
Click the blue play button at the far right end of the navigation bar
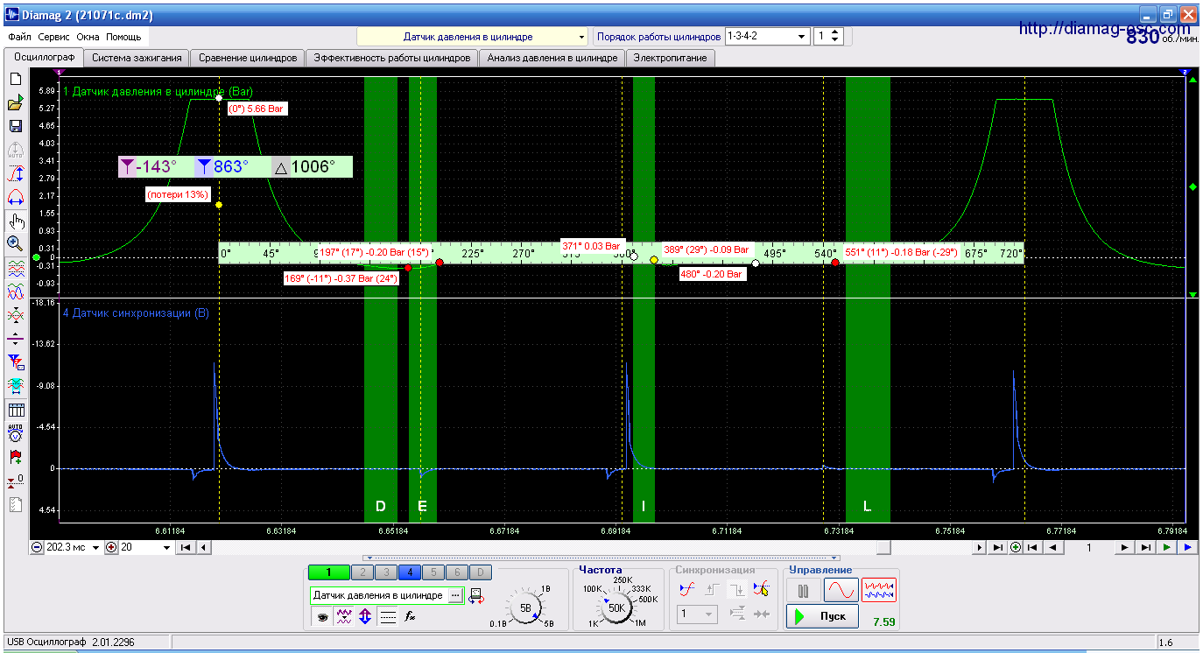click(1187, 548)
